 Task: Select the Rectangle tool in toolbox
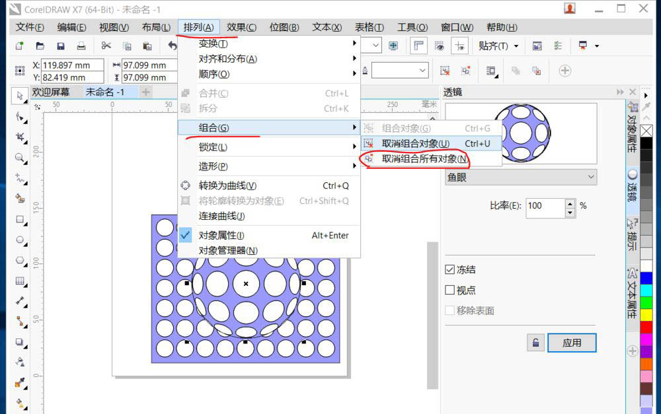19,219
